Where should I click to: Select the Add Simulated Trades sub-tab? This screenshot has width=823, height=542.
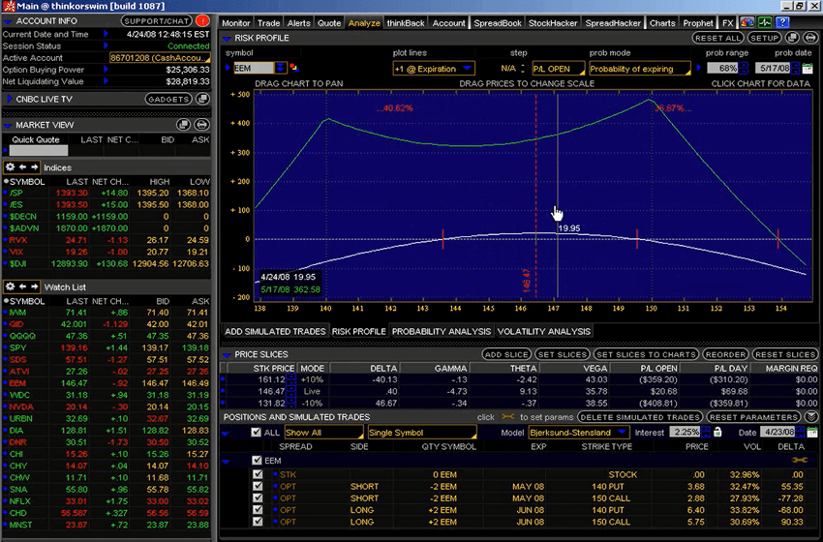click(275, 331)
